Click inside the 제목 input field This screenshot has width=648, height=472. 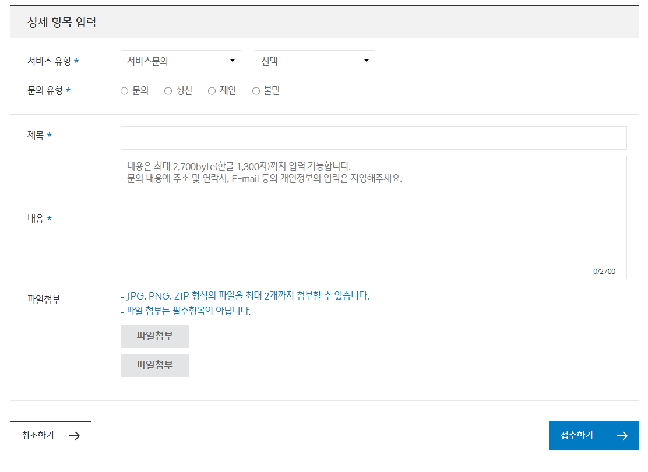pos(373,138)
